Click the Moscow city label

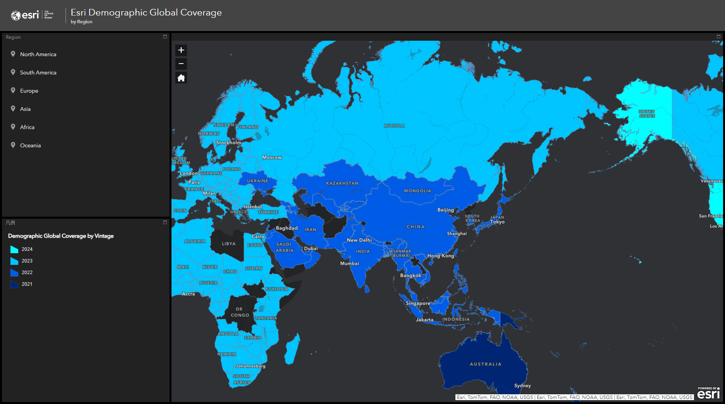coord(272,157)
